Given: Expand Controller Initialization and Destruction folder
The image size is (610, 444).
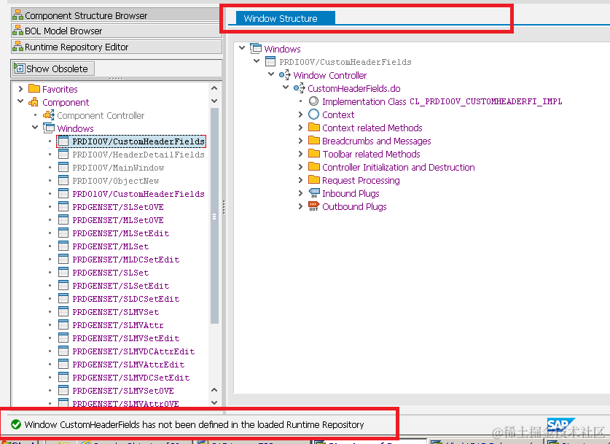Looking at the screenshot, I should [x=300, y=167].
